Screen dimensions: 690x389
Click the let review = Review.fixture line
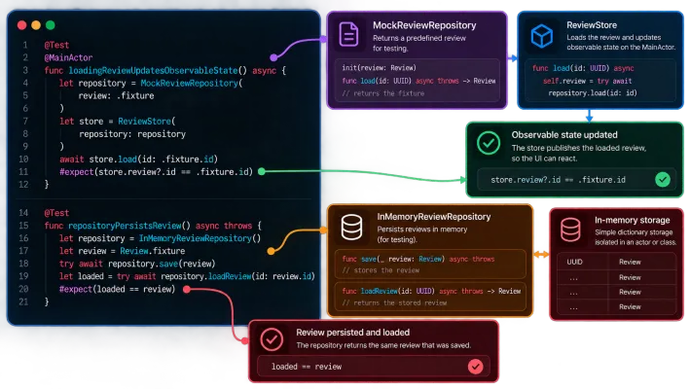pos(122,251)
